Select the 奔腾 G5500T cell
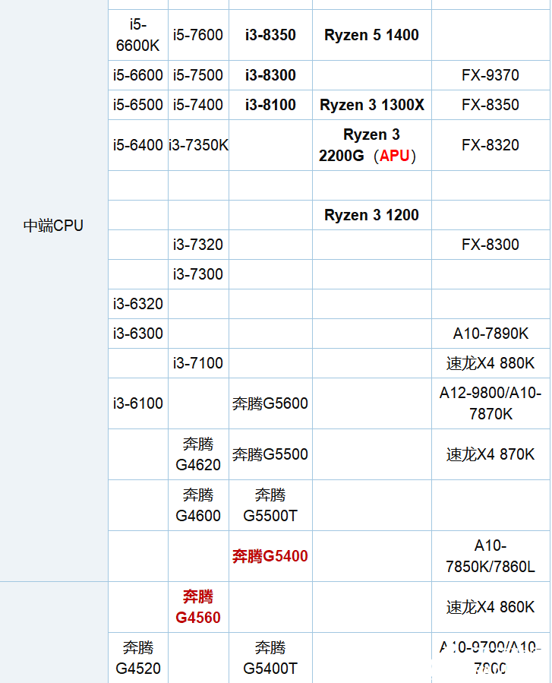The image size is (552, 683). (270, 505)
